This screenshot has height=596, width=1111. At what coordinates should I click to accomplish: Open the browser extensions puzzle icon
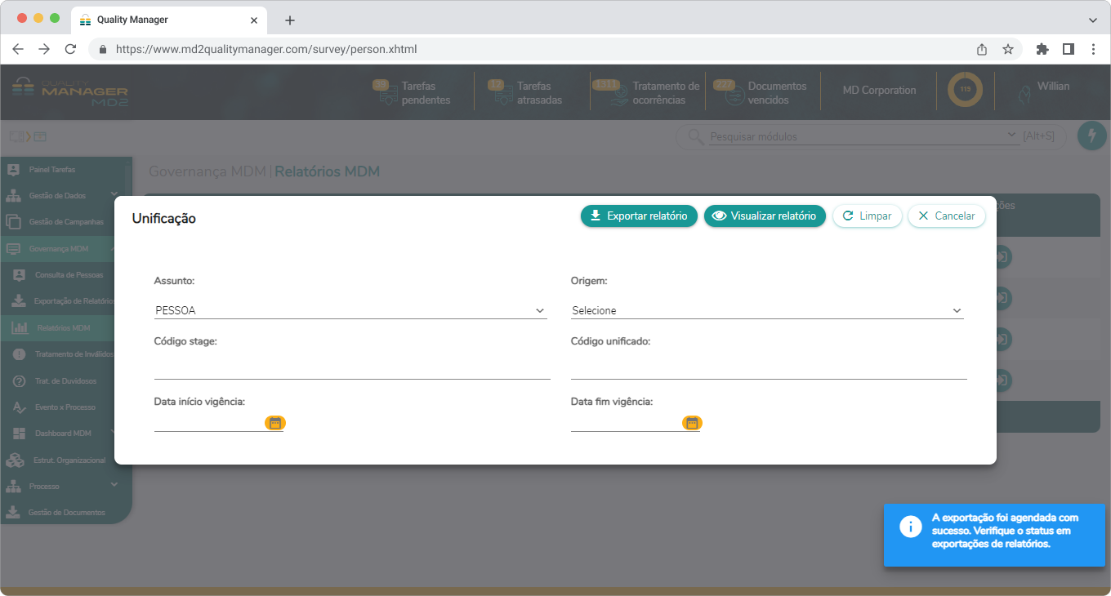[x=1042, y=49]
